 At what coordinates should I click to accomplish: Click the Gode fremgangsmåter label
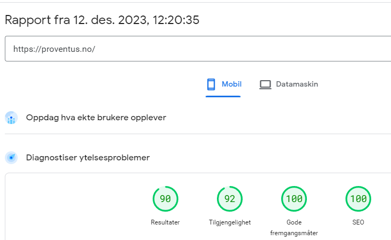[294, 228]
